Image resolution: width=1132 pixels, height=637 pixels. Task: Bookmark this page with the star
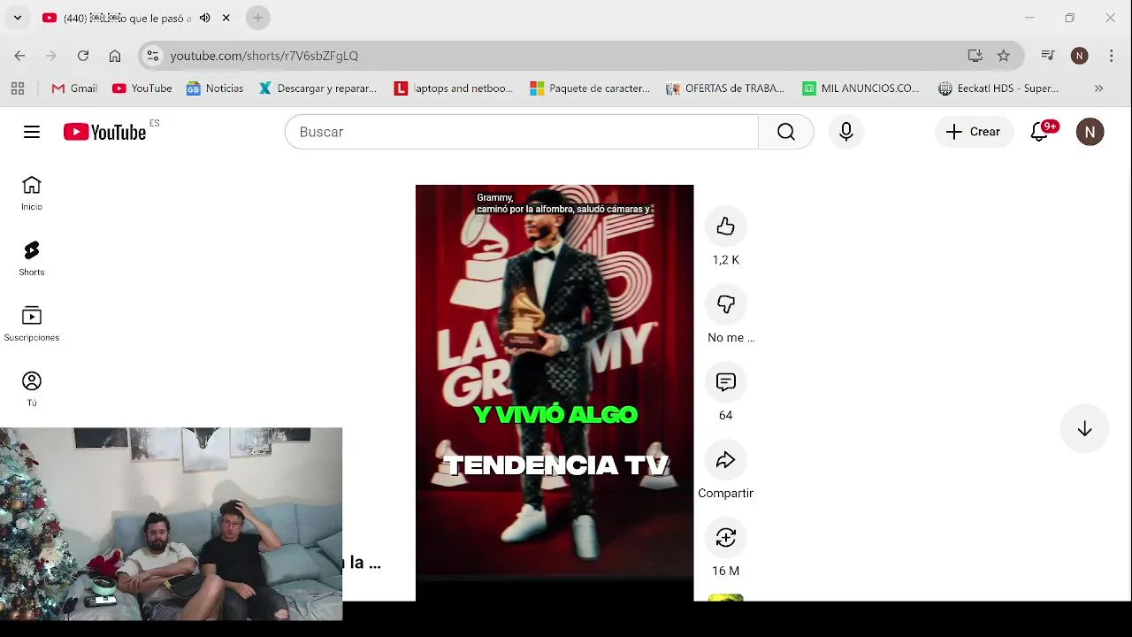point(1004,56)
